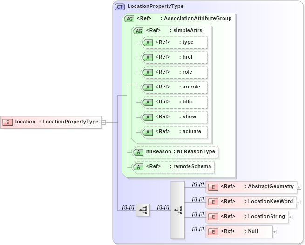Screen dimensions: 305x245
Task: Click the E icon beside LocationString
Action: (x=213, y=217)
